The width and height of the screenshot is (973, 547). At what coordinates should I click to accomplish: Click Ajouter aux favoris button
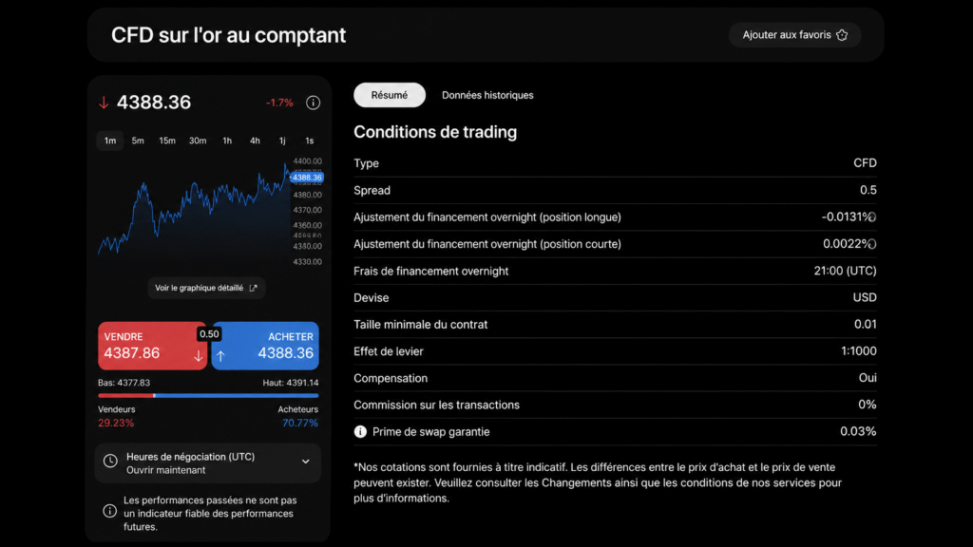point(795,35)
